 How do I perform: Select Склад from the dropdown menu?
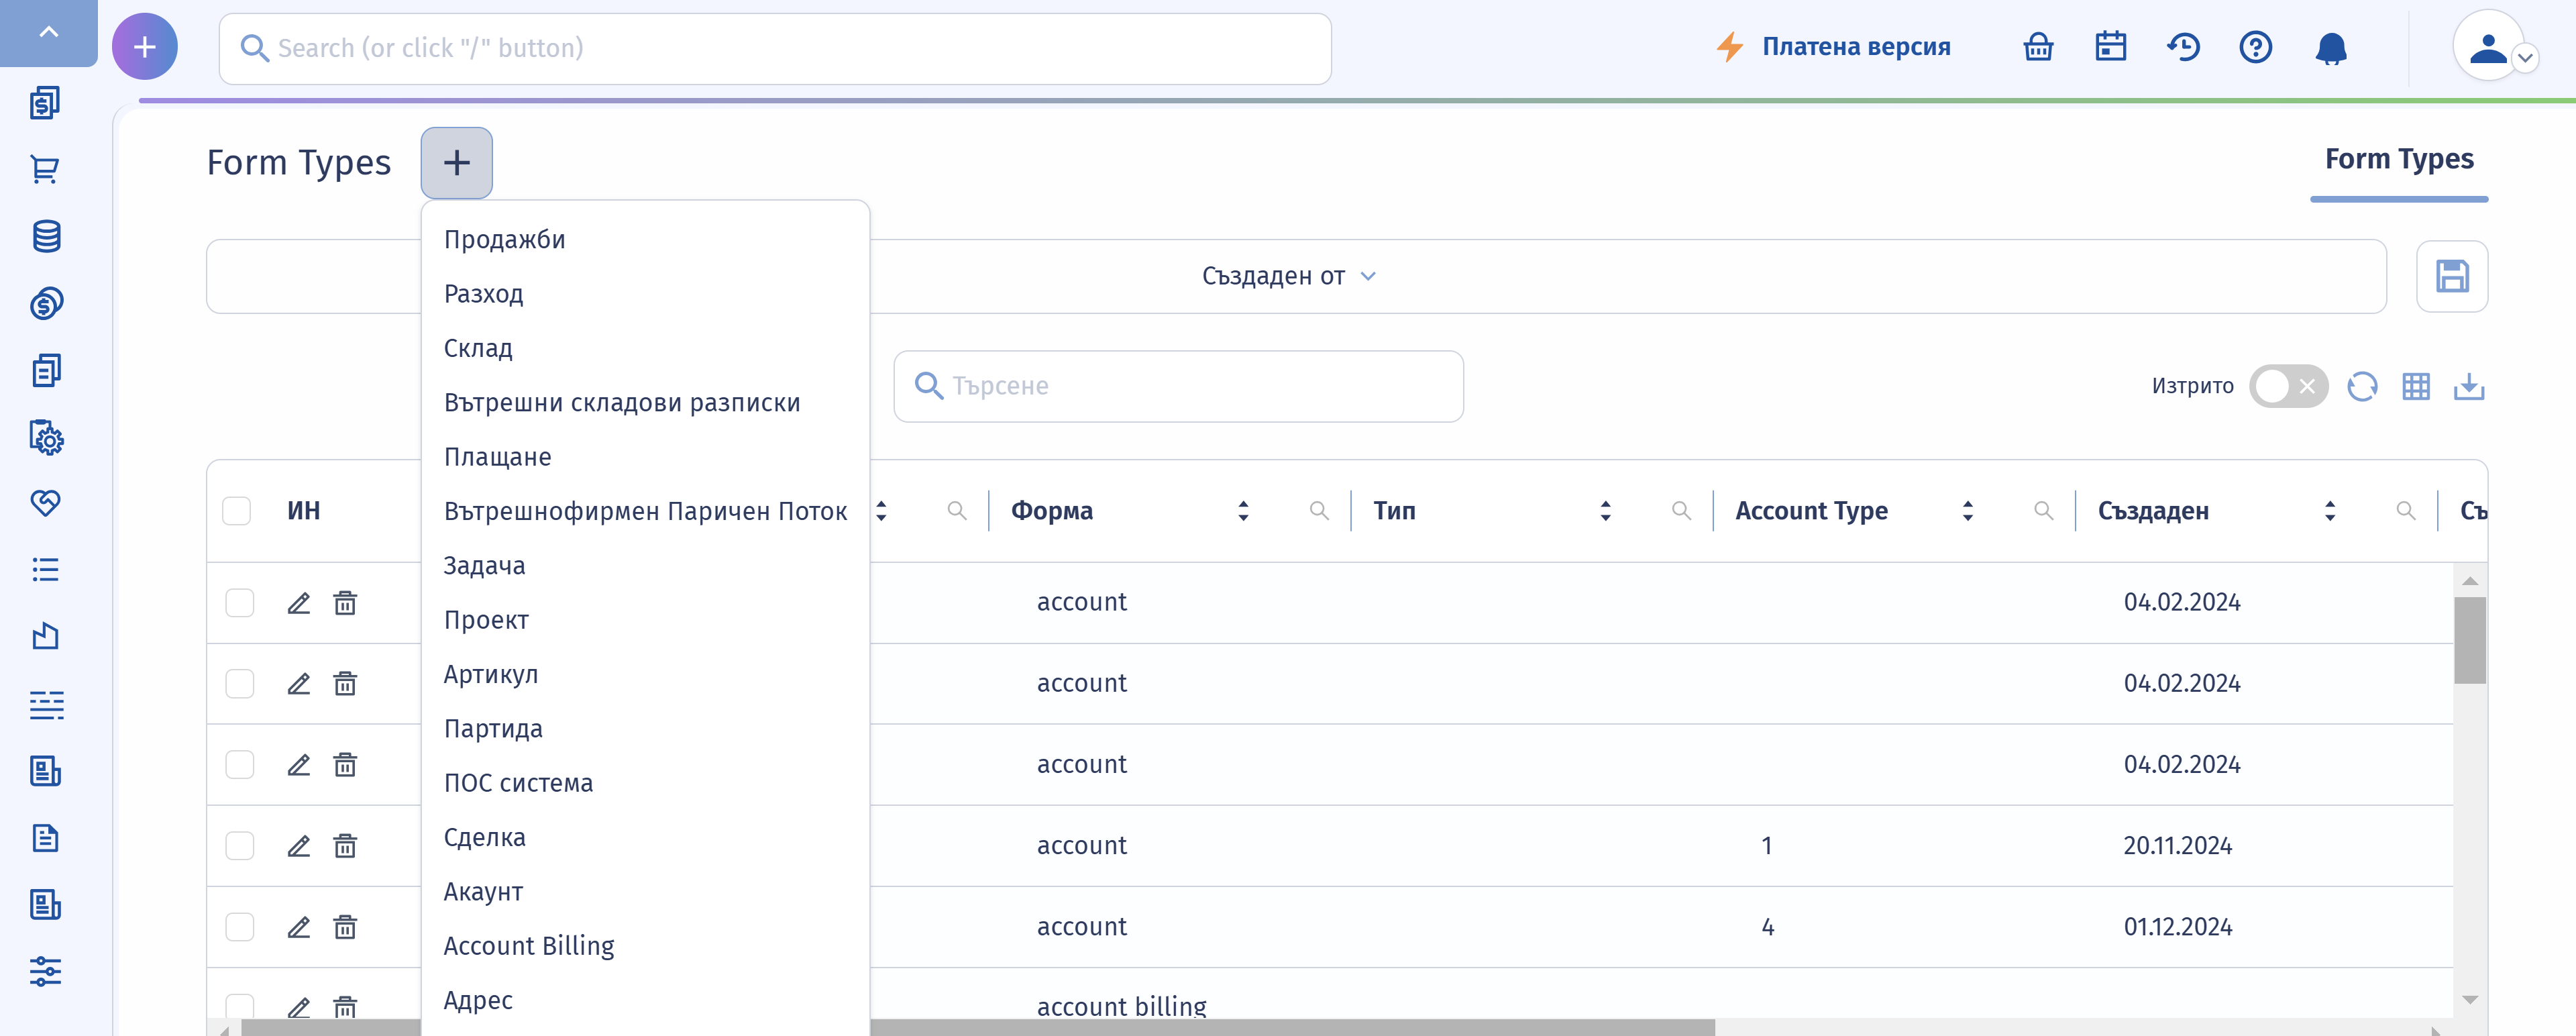pyautogui.click(x=646, y=348)
